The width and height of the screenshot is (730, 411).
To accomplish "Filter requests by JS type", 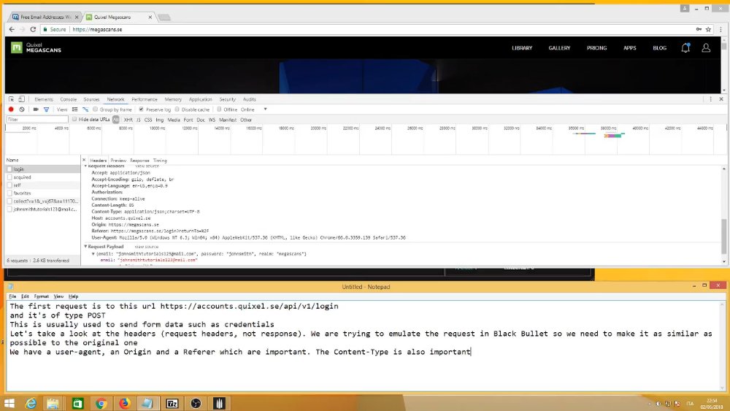I will [138, 120].
